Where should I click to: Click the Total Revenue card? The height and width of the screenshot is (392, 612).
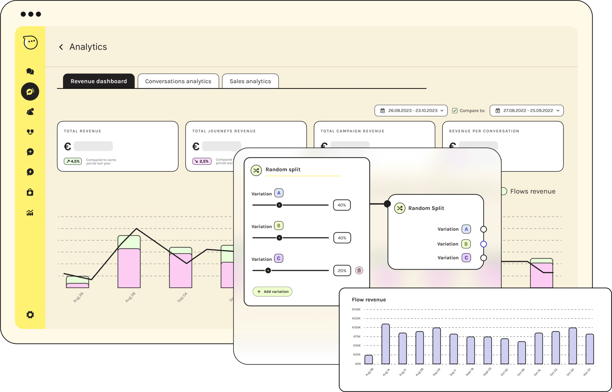click(x=118, y=146)
